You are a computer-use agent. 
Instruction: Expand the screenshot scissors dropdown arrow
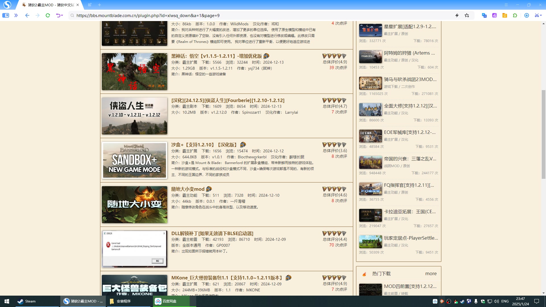point(541,15)
